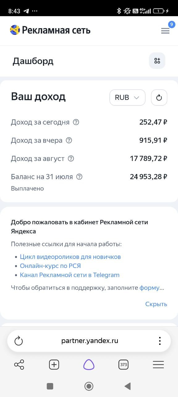Share the page via the browser share icon

pyautogui.click(x=19, y=365)
